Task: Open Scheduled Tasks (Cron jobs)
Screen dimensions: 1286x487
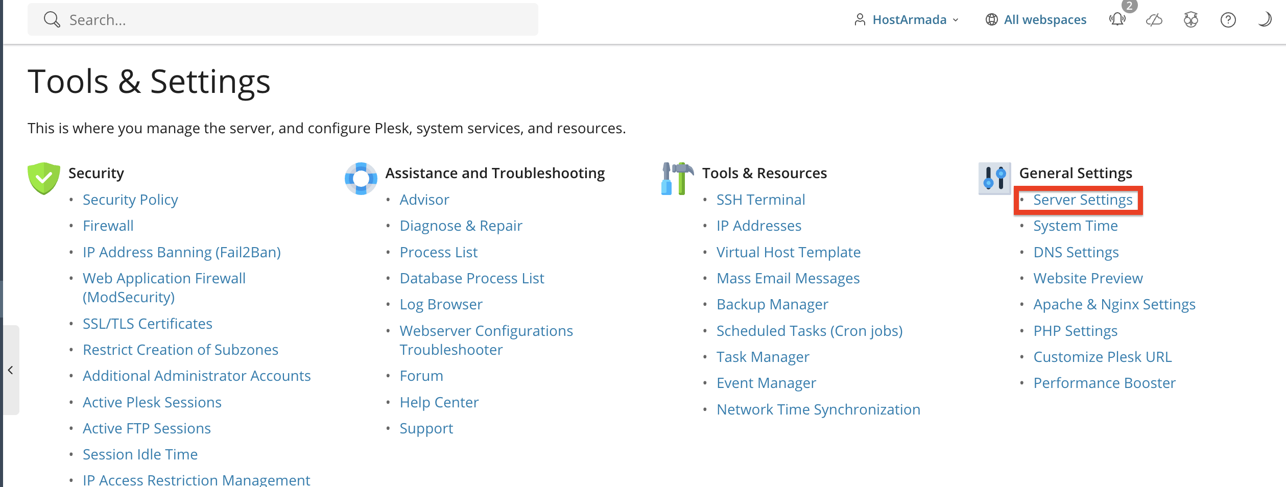Action: (x=809, y=331)
